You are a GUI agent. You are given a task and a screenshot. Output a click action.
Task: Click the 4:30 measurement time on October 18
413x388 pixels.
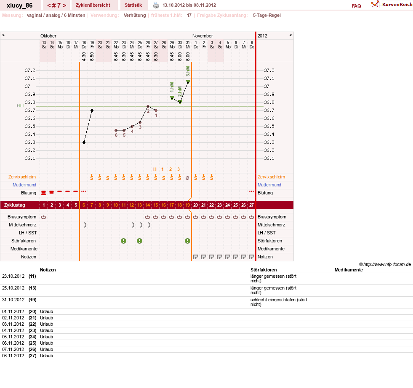(x=84, y=56)
